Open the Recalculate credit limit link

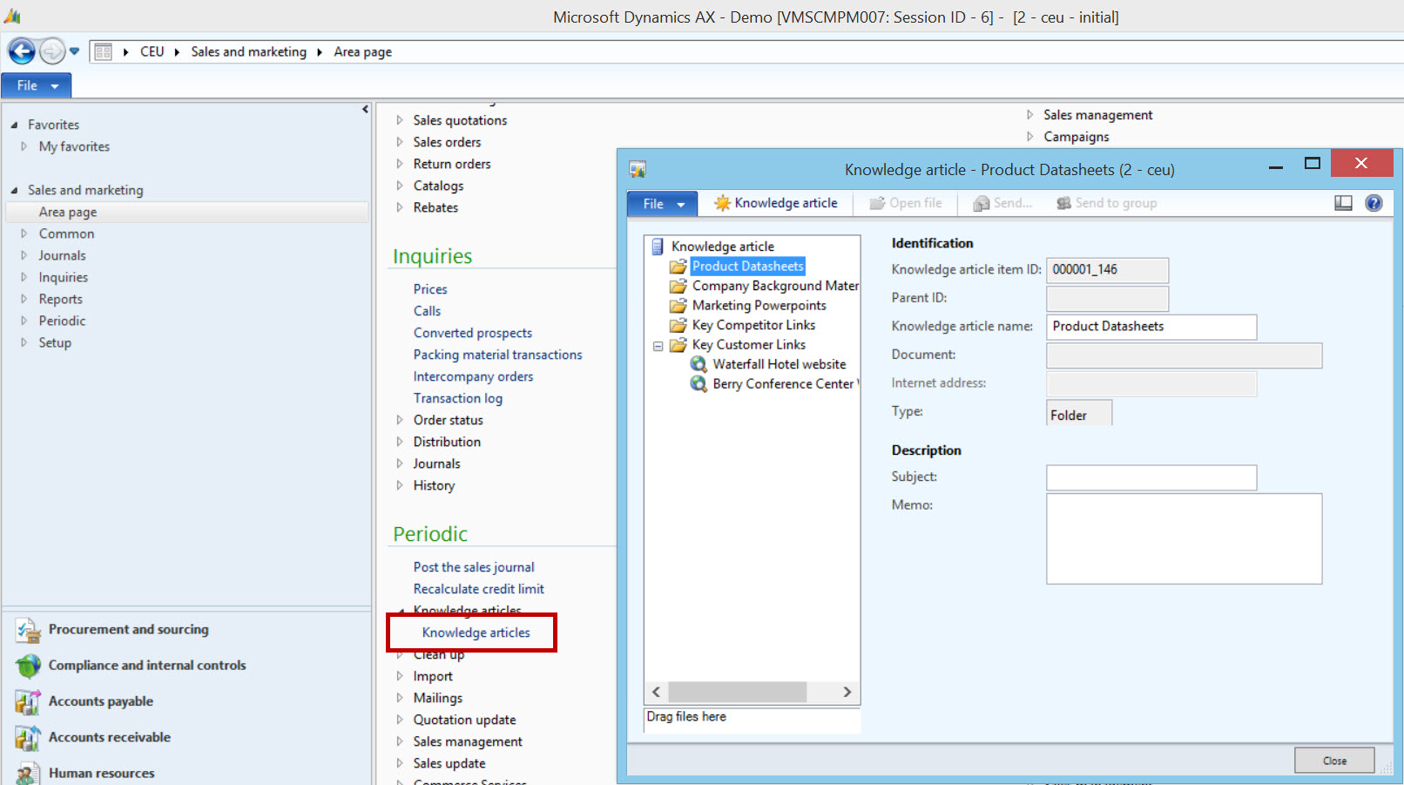point(478,589)
